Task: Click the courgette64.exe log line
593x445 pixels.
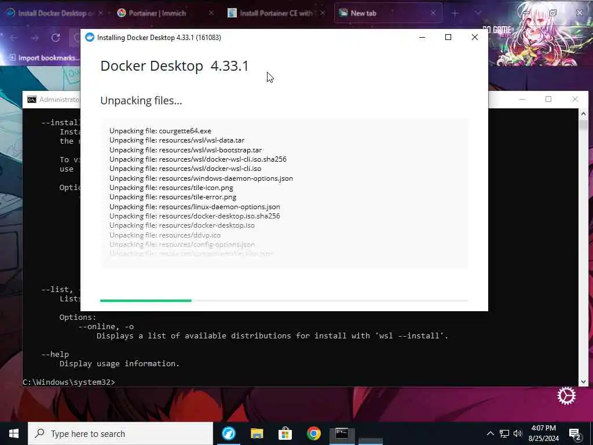Action: [x=160, y=131]
